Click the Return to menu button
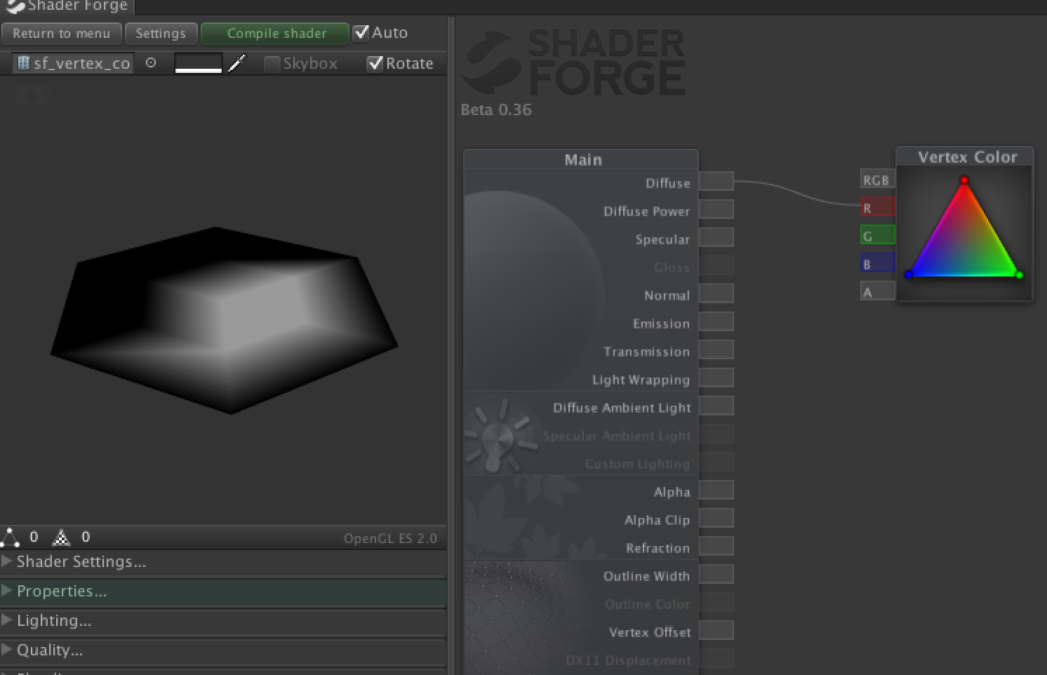The image size is (1047, 675). [x=62, y=33]
